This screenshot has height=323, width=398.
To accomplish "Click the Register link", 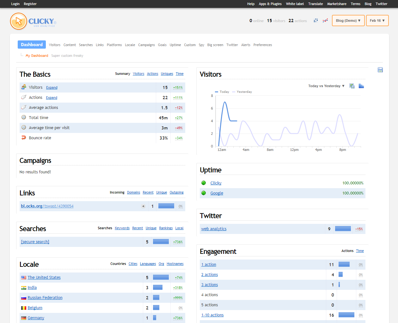I will click(x=30, y=4).
